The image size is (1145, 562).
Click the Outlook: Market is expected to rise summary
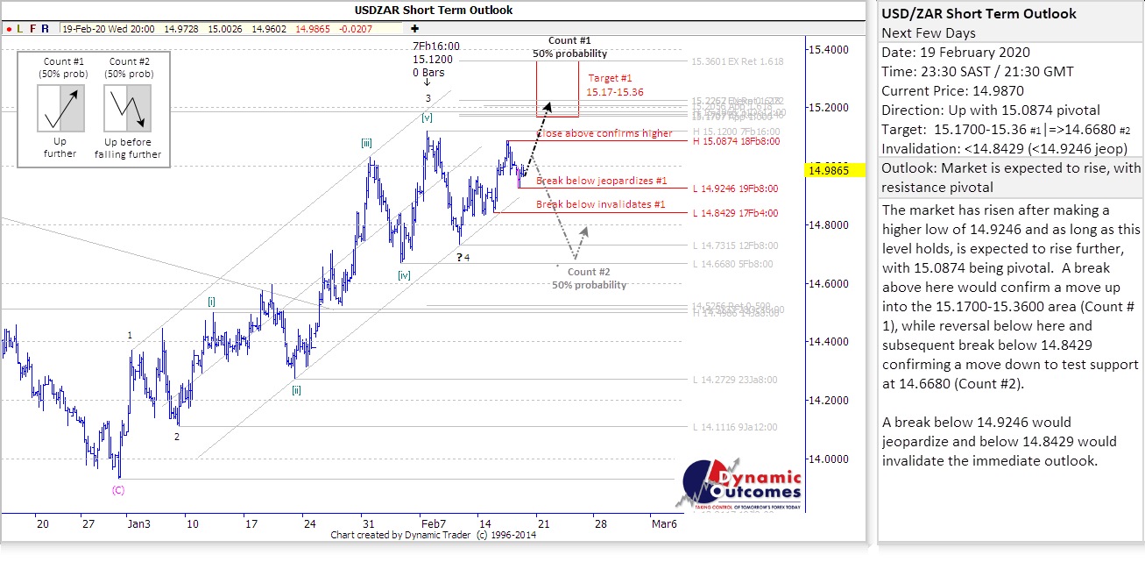point(1011,178)
